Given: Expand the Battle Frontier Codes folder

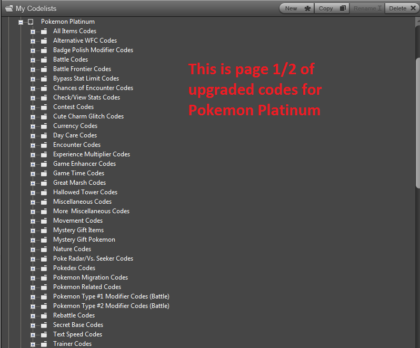Looking at the screenshot, I should 33,69.
